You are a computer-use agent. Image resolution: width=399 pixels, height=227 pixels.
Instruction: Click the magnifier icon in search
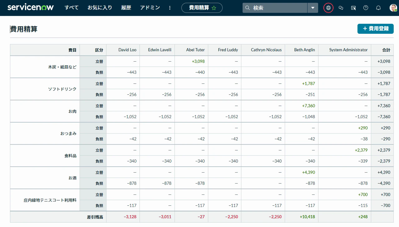[x=248, y=8]
